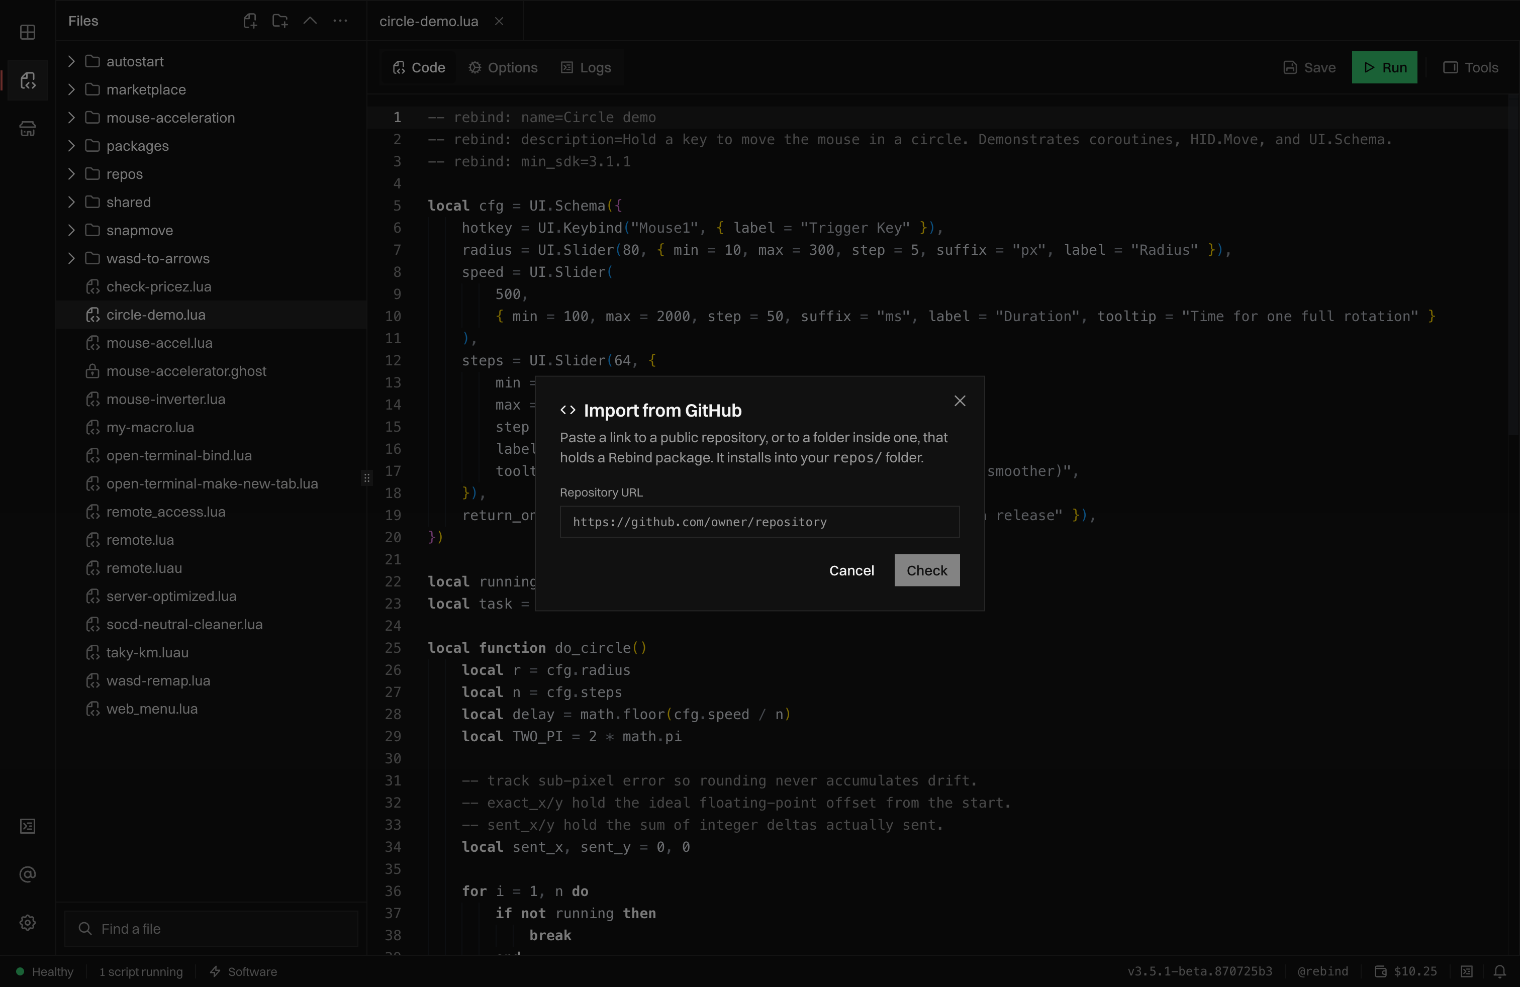Expand the shared folder
Viewport: 1520px width, 987px height.
point(212,202)
